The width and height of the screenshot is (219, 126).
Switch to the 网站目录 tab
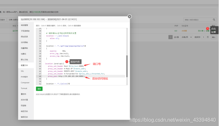24,36
